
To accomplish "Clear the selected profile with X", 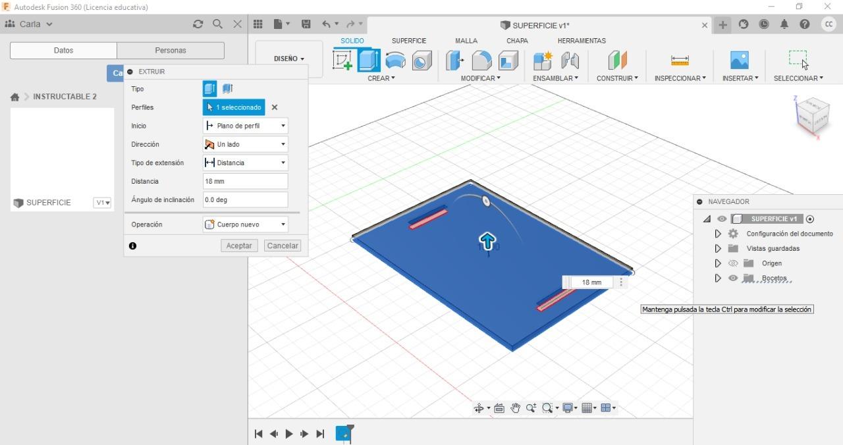I will (275, 107).
